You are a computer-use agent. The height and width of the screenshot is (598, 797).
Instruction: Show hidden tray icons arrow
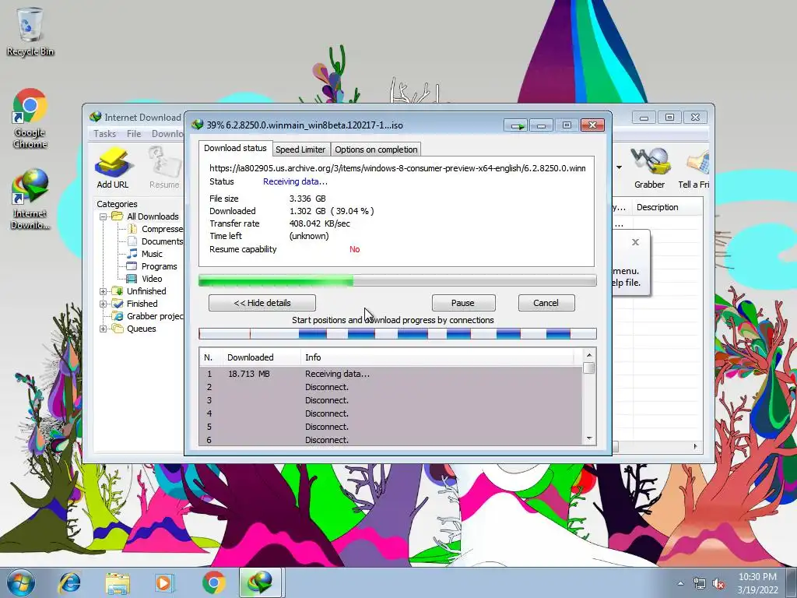click(x=680, y=584)
